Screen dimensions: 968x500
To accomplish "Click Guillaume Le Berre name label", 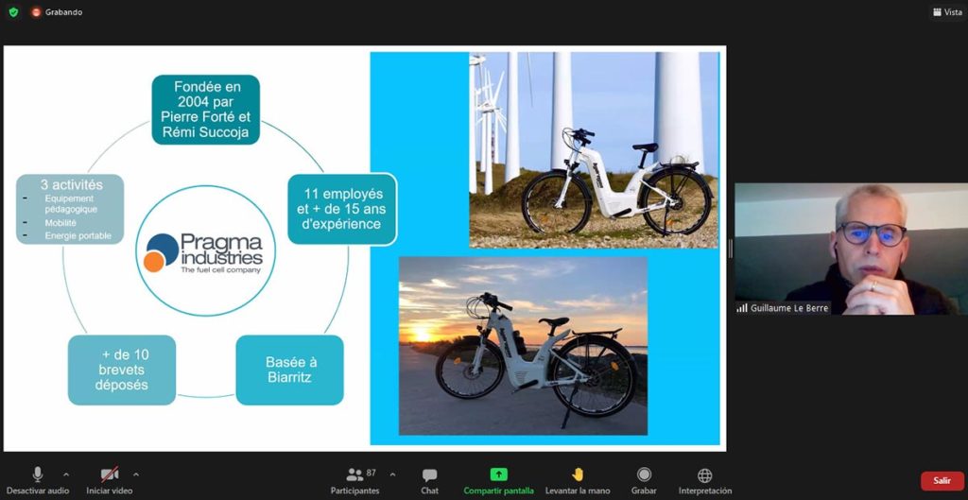I will tap(784, 308).
